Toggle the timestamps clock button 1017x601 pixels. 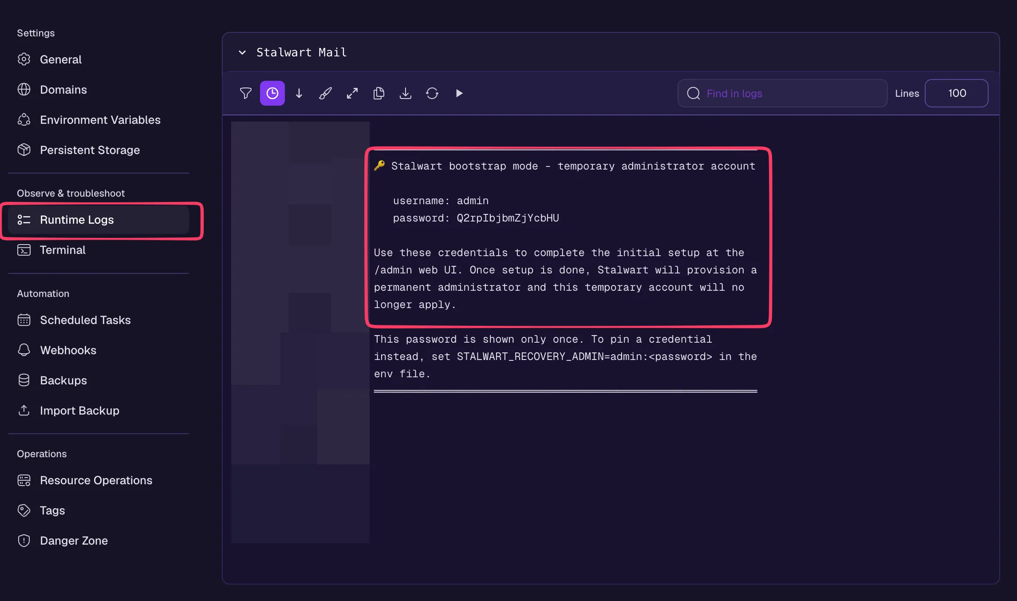coord(272,93)
